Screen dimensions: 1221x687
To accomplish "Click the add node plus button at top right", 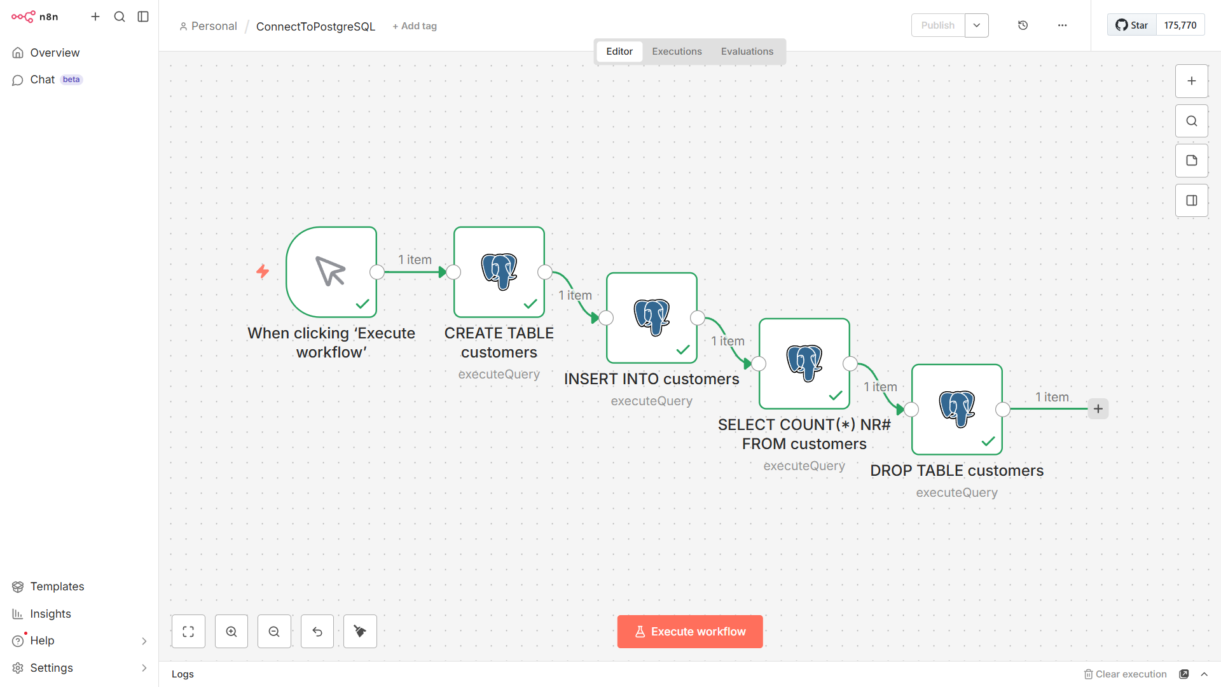I will [x=1192, y=81].
